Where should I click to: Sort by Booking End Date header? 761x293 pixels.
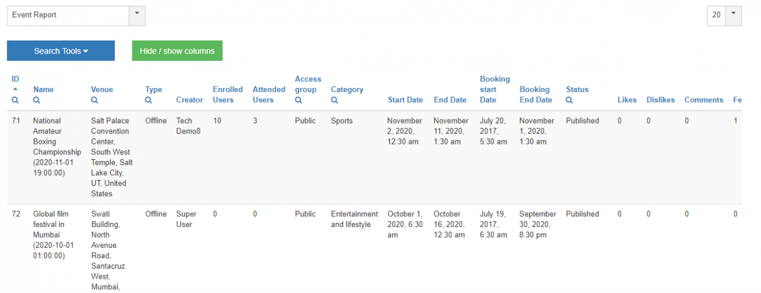pyautogui.click(x=536, y=94)
